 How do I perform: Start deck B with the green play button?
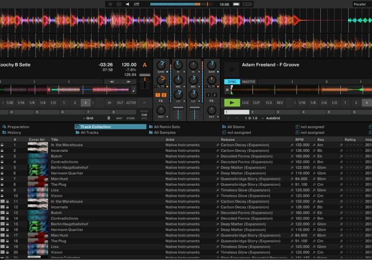pyautogui.click(x=232, y=103)
